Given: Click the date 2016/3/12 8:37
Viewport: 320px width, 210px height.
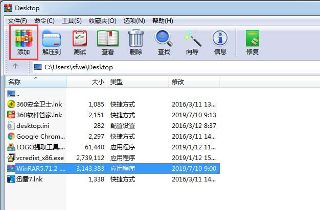Looking at the screenshot, I should coord(194,126).
